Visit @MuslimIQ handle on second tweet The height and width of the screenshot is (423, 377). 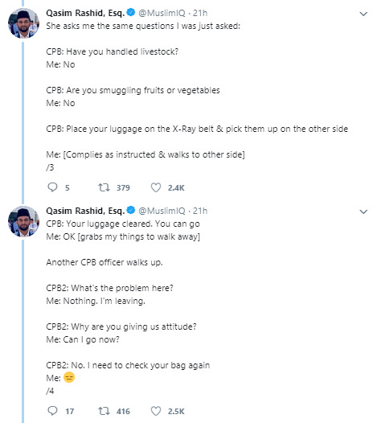[162, 211]
